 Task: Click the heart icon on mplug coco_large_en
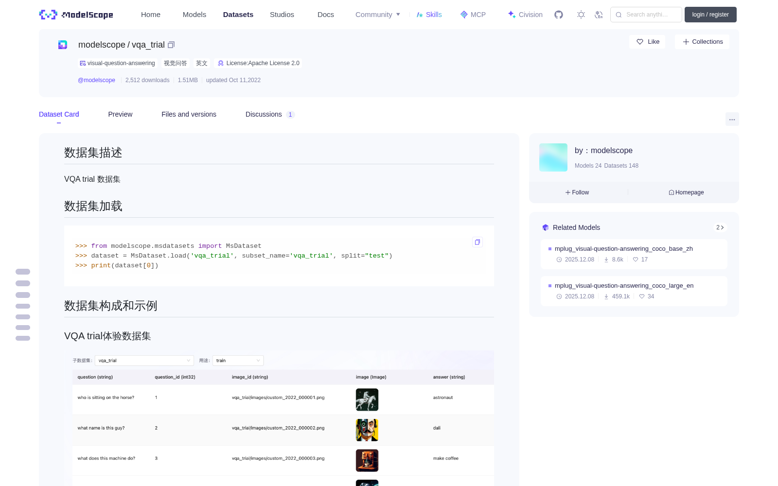point(642,296)
